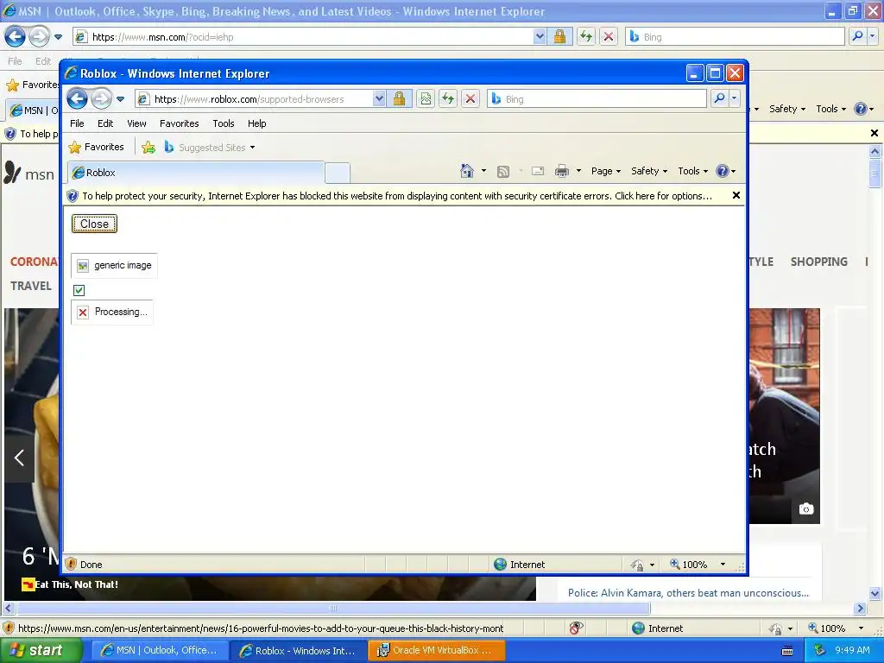Click previous slide arrow on MSN carousel
Screen dimensions: 884x663
[19, 458]
